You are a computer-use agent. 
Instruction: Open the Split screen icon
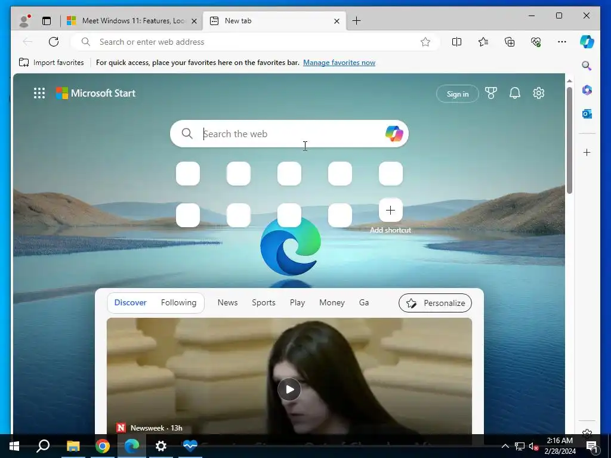456,42
